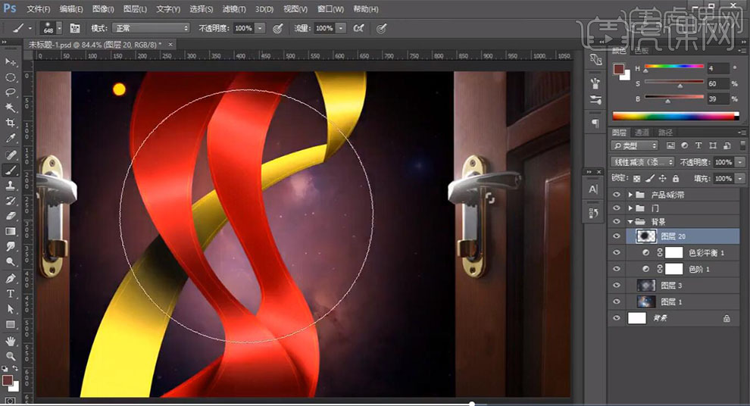Select the Move tool
This screenshot has height=406, width=750.
tap(11, 61)
